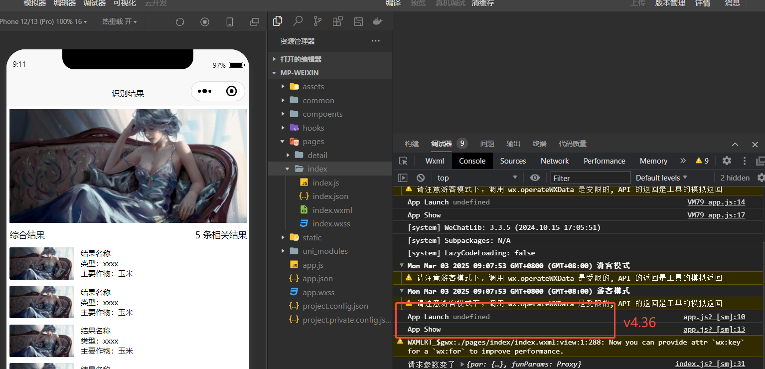This screenshot has height=369, width=765.
Task: Open DevTools settings gear icon
Action: 727,161
